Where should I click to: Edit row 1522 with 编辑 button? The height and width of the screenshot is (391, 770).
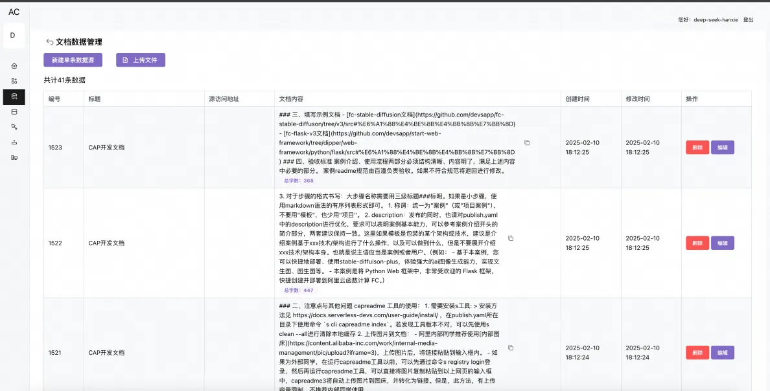(x=723, y=243)
